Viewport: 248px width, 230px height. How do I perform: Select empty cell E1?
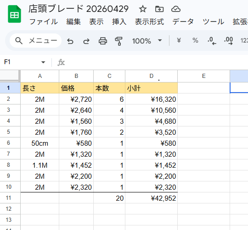pyautogui.click(x=204, y=88)
